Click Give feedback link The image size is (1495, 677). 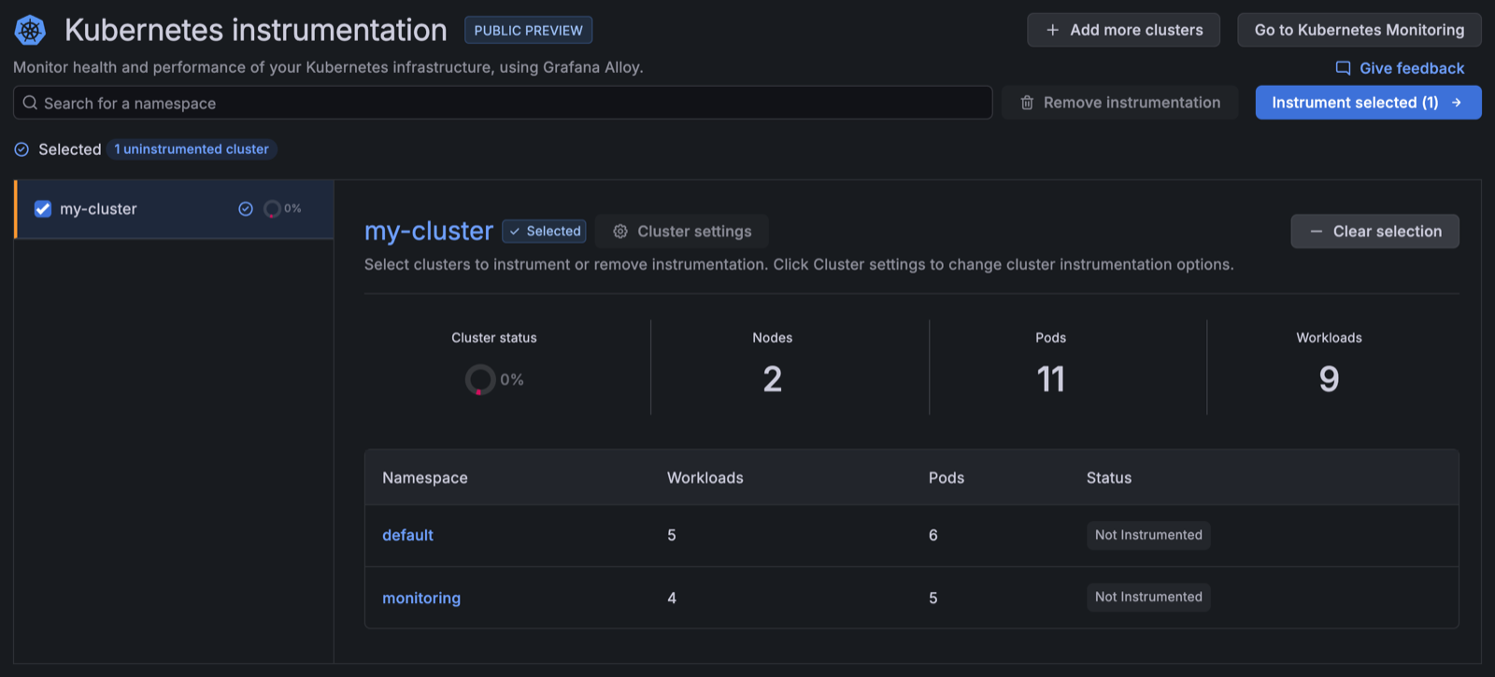coord(1400,68)
